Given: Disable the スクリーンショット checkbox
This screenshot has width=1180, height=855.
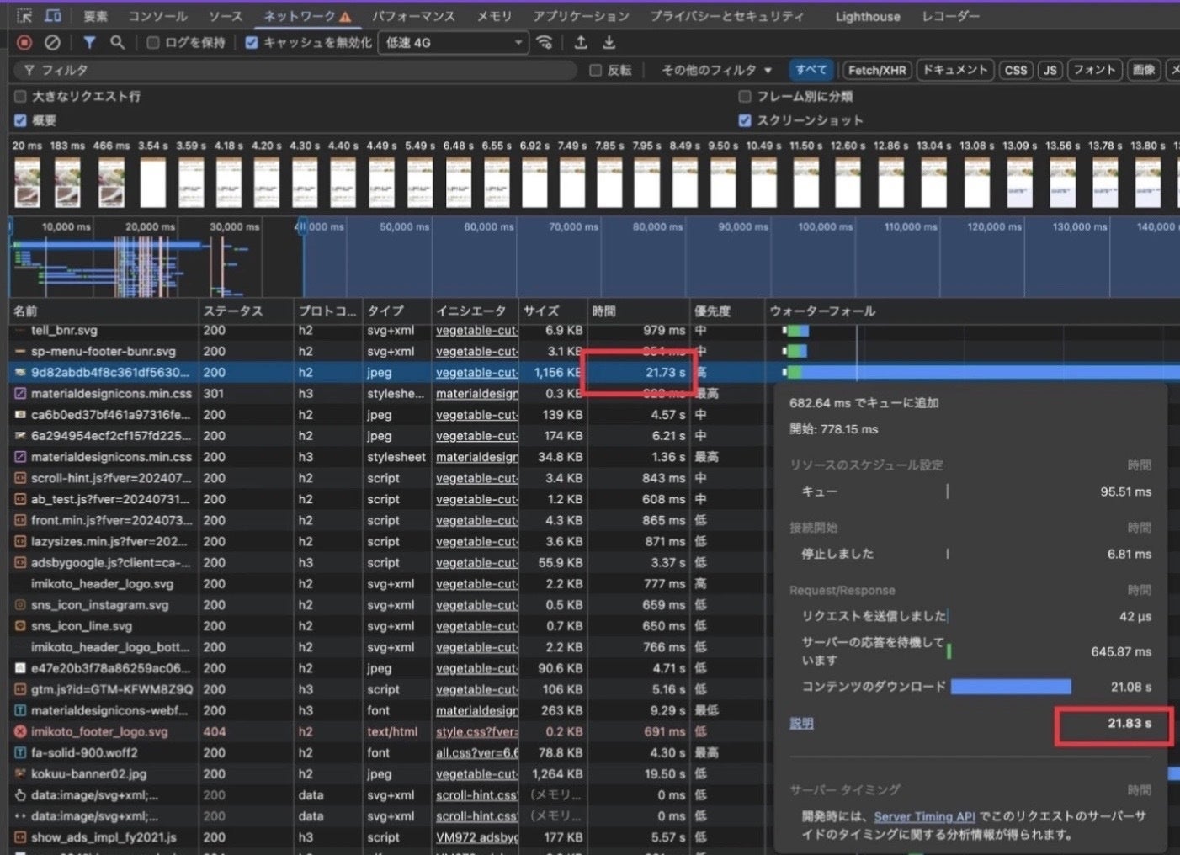Looking at the screenshot, I should pos(745,120).
